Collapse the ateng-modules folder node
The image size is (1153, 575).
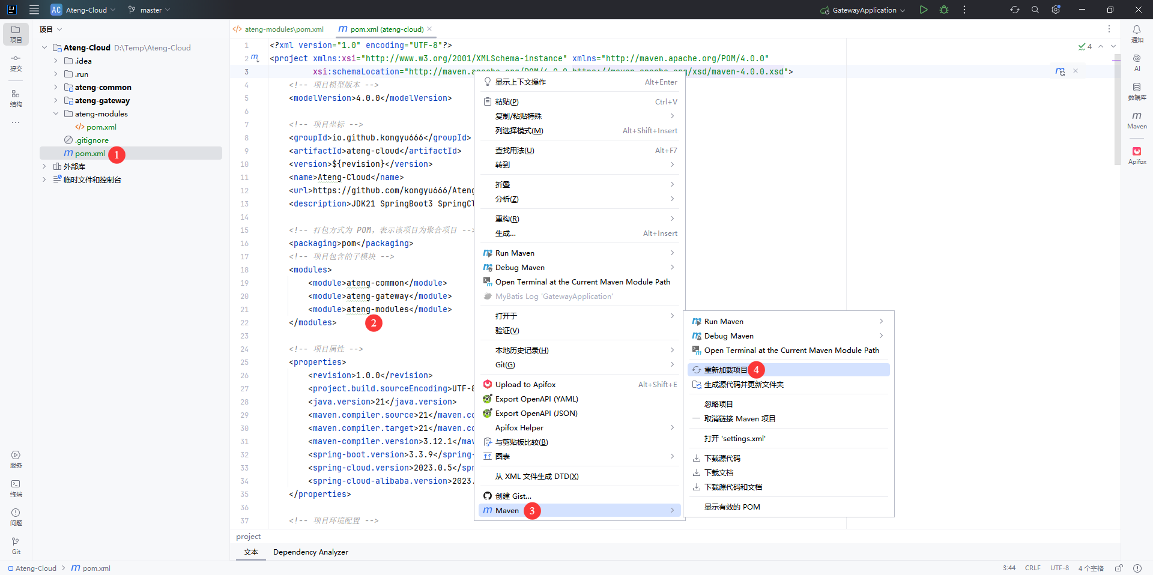(56, 113)
